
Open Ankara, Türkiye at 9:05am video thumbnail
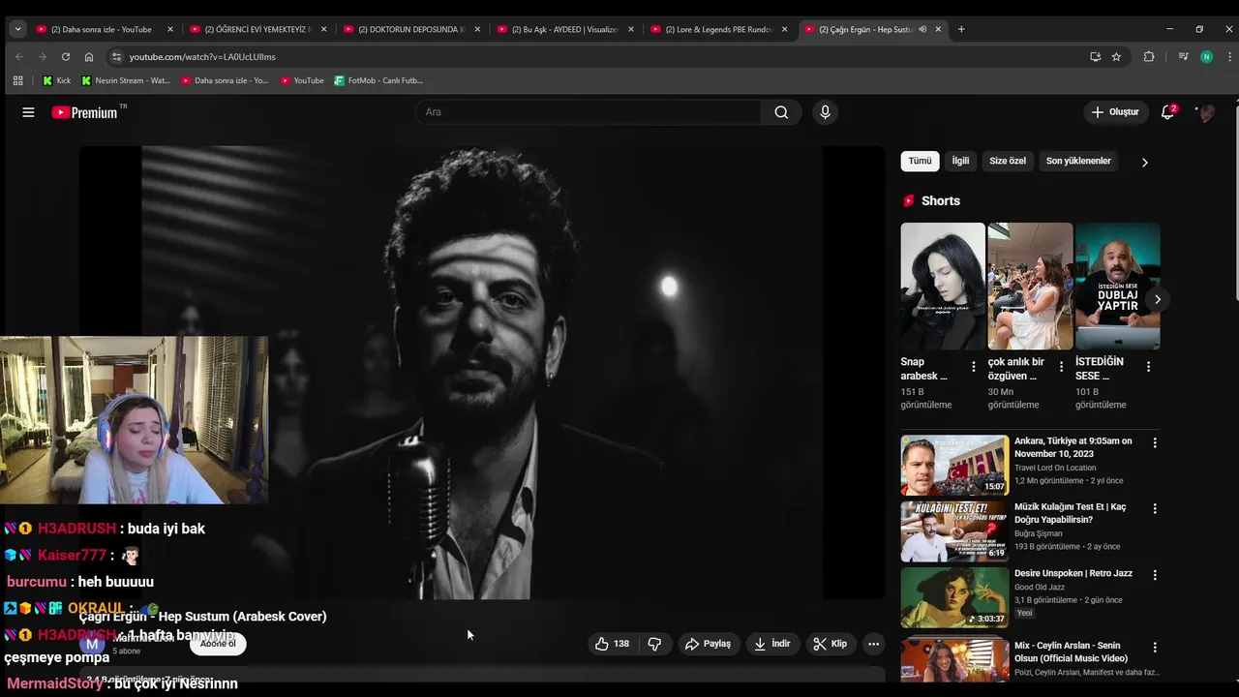tap(954, 466)
